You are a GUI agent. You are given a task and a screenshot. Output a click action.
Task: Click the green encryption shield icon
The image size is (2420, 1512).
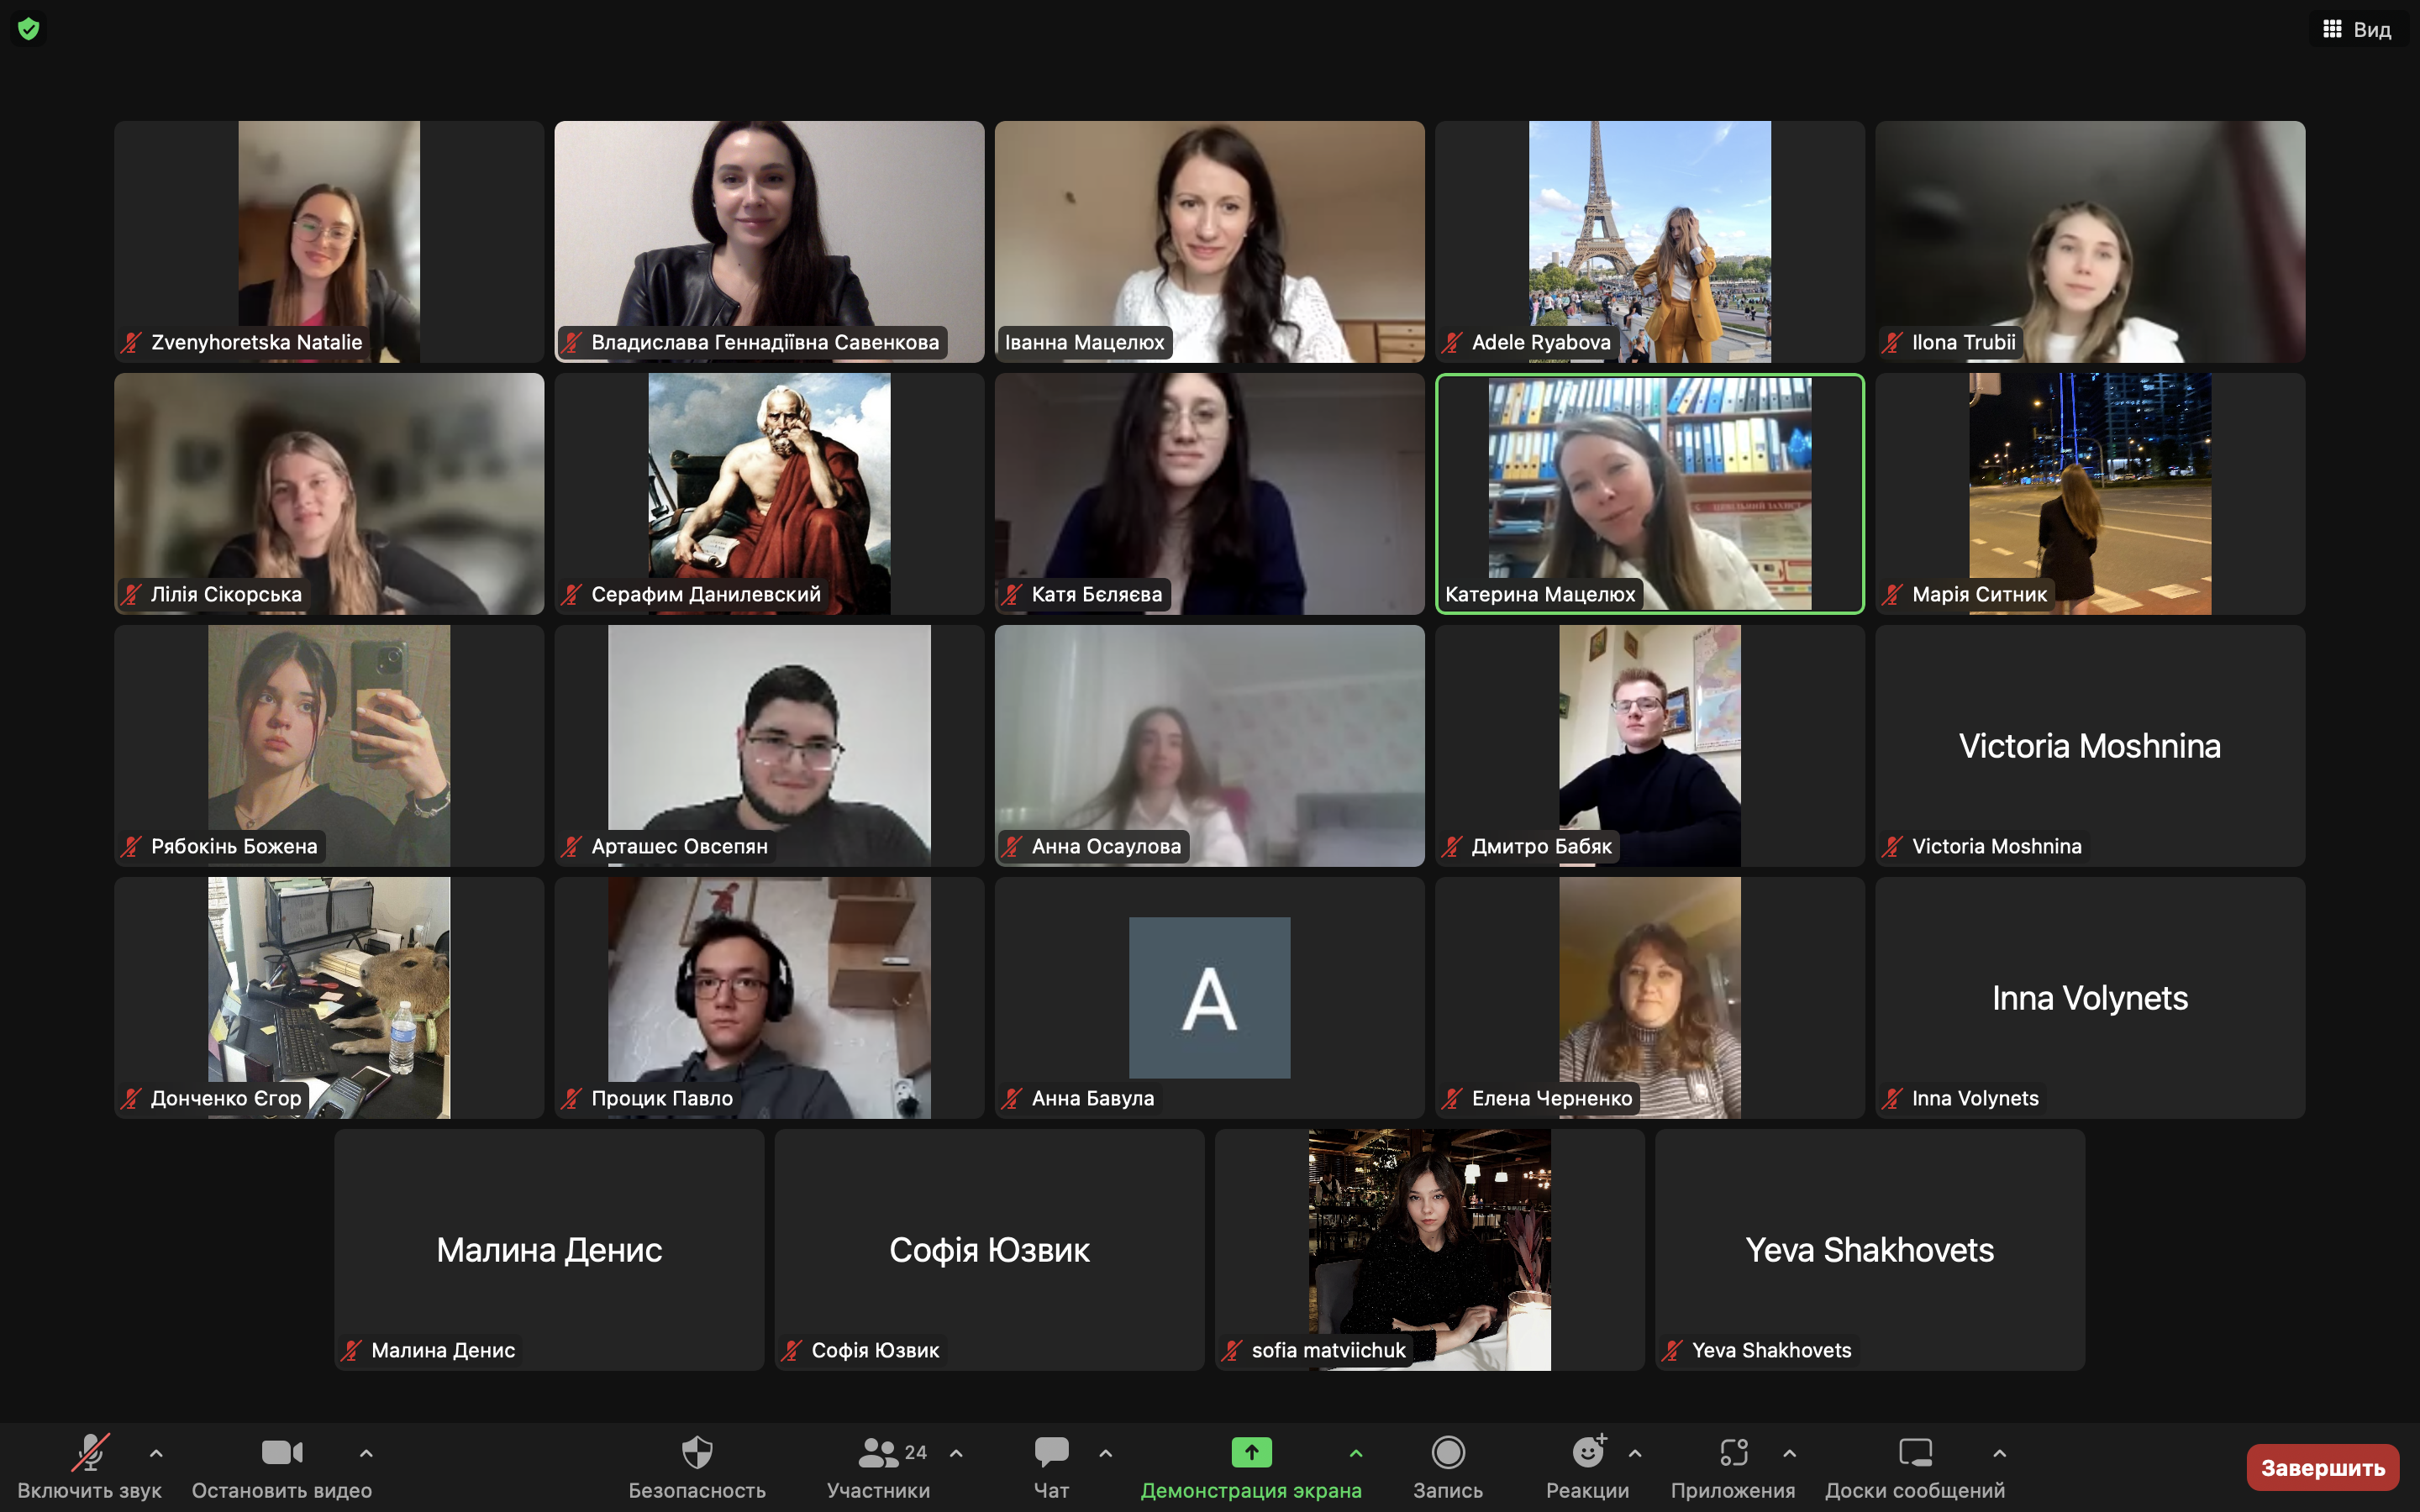point(29,29)
